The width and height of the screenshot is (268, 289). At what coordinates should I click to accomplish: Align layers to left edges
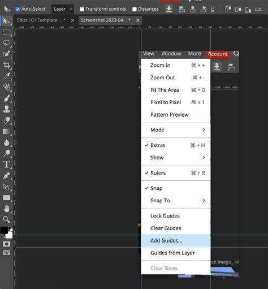(x=182, y=9)
